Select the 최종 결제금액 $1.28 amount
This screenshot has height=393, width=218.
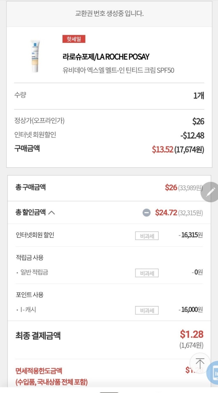click(191, 334)
